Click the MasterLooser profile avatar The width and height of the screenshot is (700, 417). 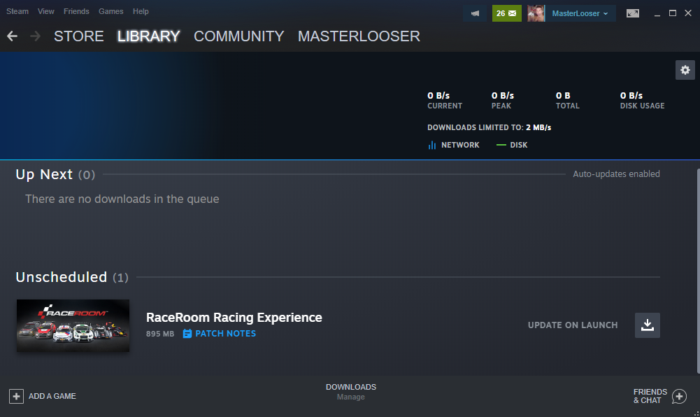tap(536, 13)
